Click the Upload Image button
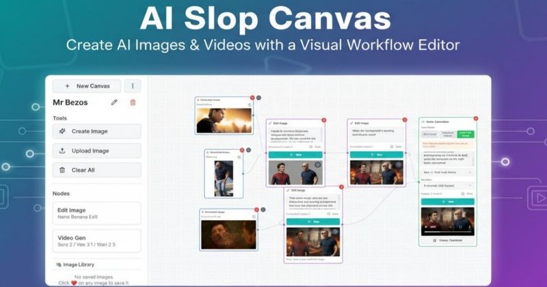Viewport: 547px width, 287px height. pyautogui.click(x=97, y=150)
